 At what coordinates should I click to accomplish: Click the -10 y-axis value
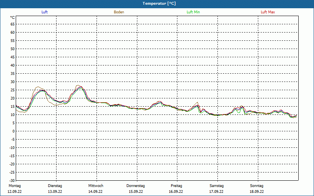pos(12,148)
